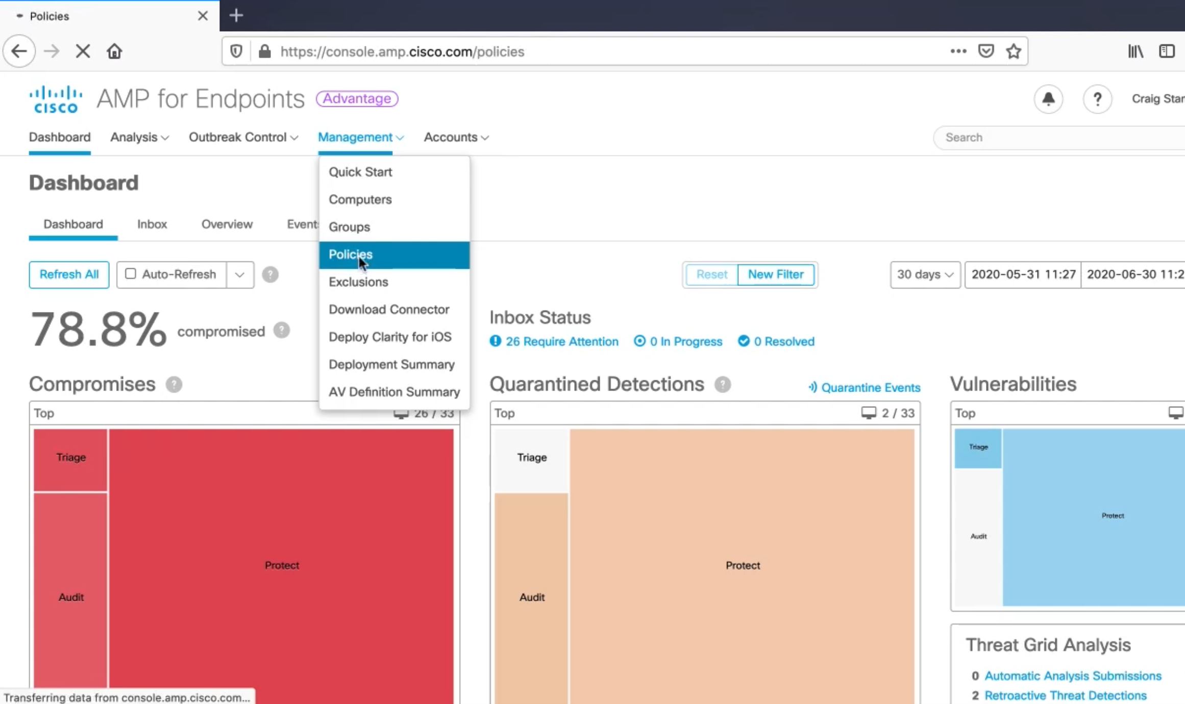Open Deployment Summary menu item
The image size is (1185, 704).
click(x=394, y=364)
